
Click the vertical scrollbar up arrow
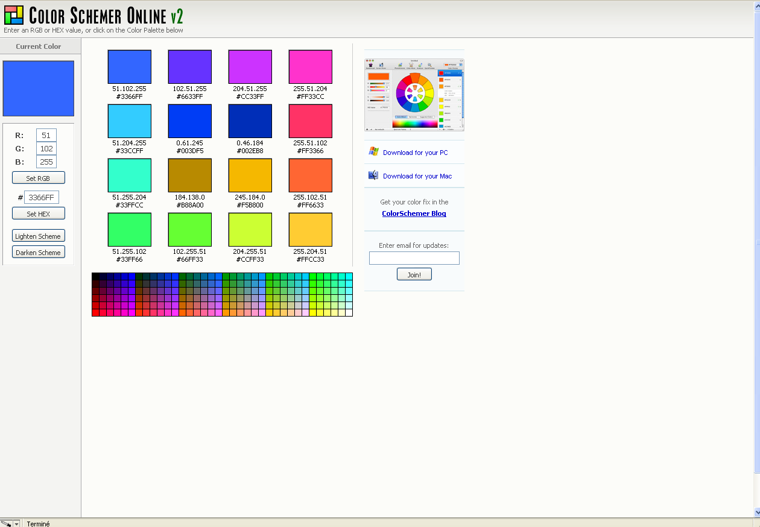click(757, 5)
